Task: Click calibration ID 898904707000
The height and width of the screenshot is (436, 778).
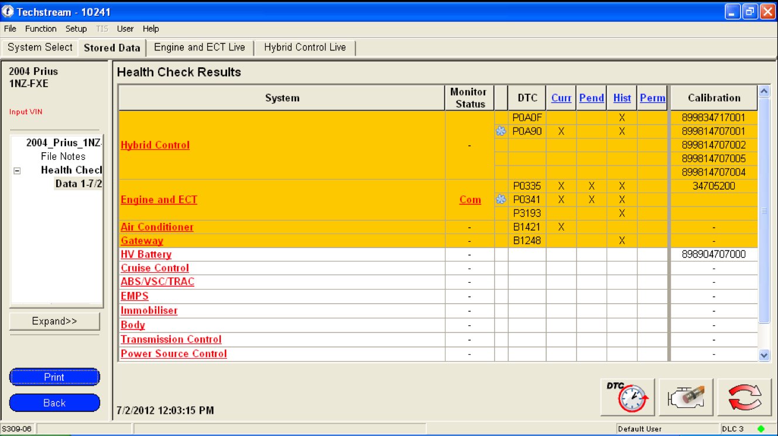Action: pos(714,255)
